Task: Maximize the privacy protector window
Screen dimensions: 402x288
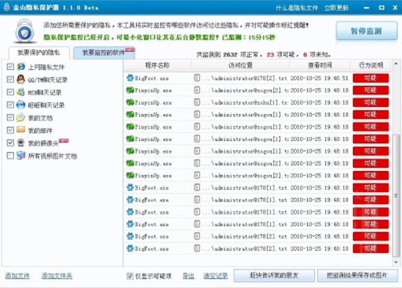Action: 382,8
